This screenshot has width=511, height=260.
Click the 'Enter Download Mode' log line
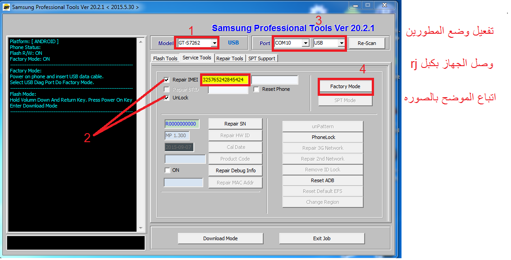[33, 106]
